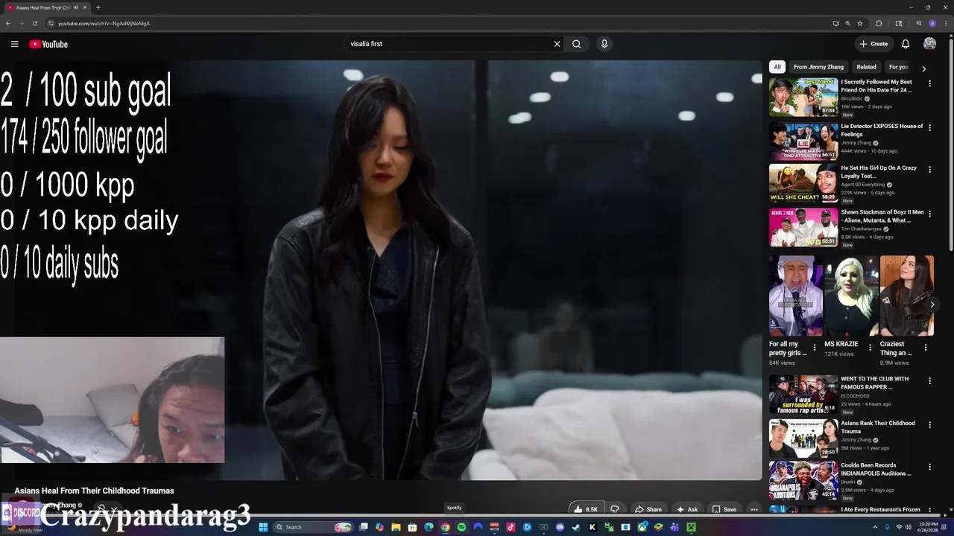
Task: Open Minecraft taskbar icon
Action: coord(691,527)
